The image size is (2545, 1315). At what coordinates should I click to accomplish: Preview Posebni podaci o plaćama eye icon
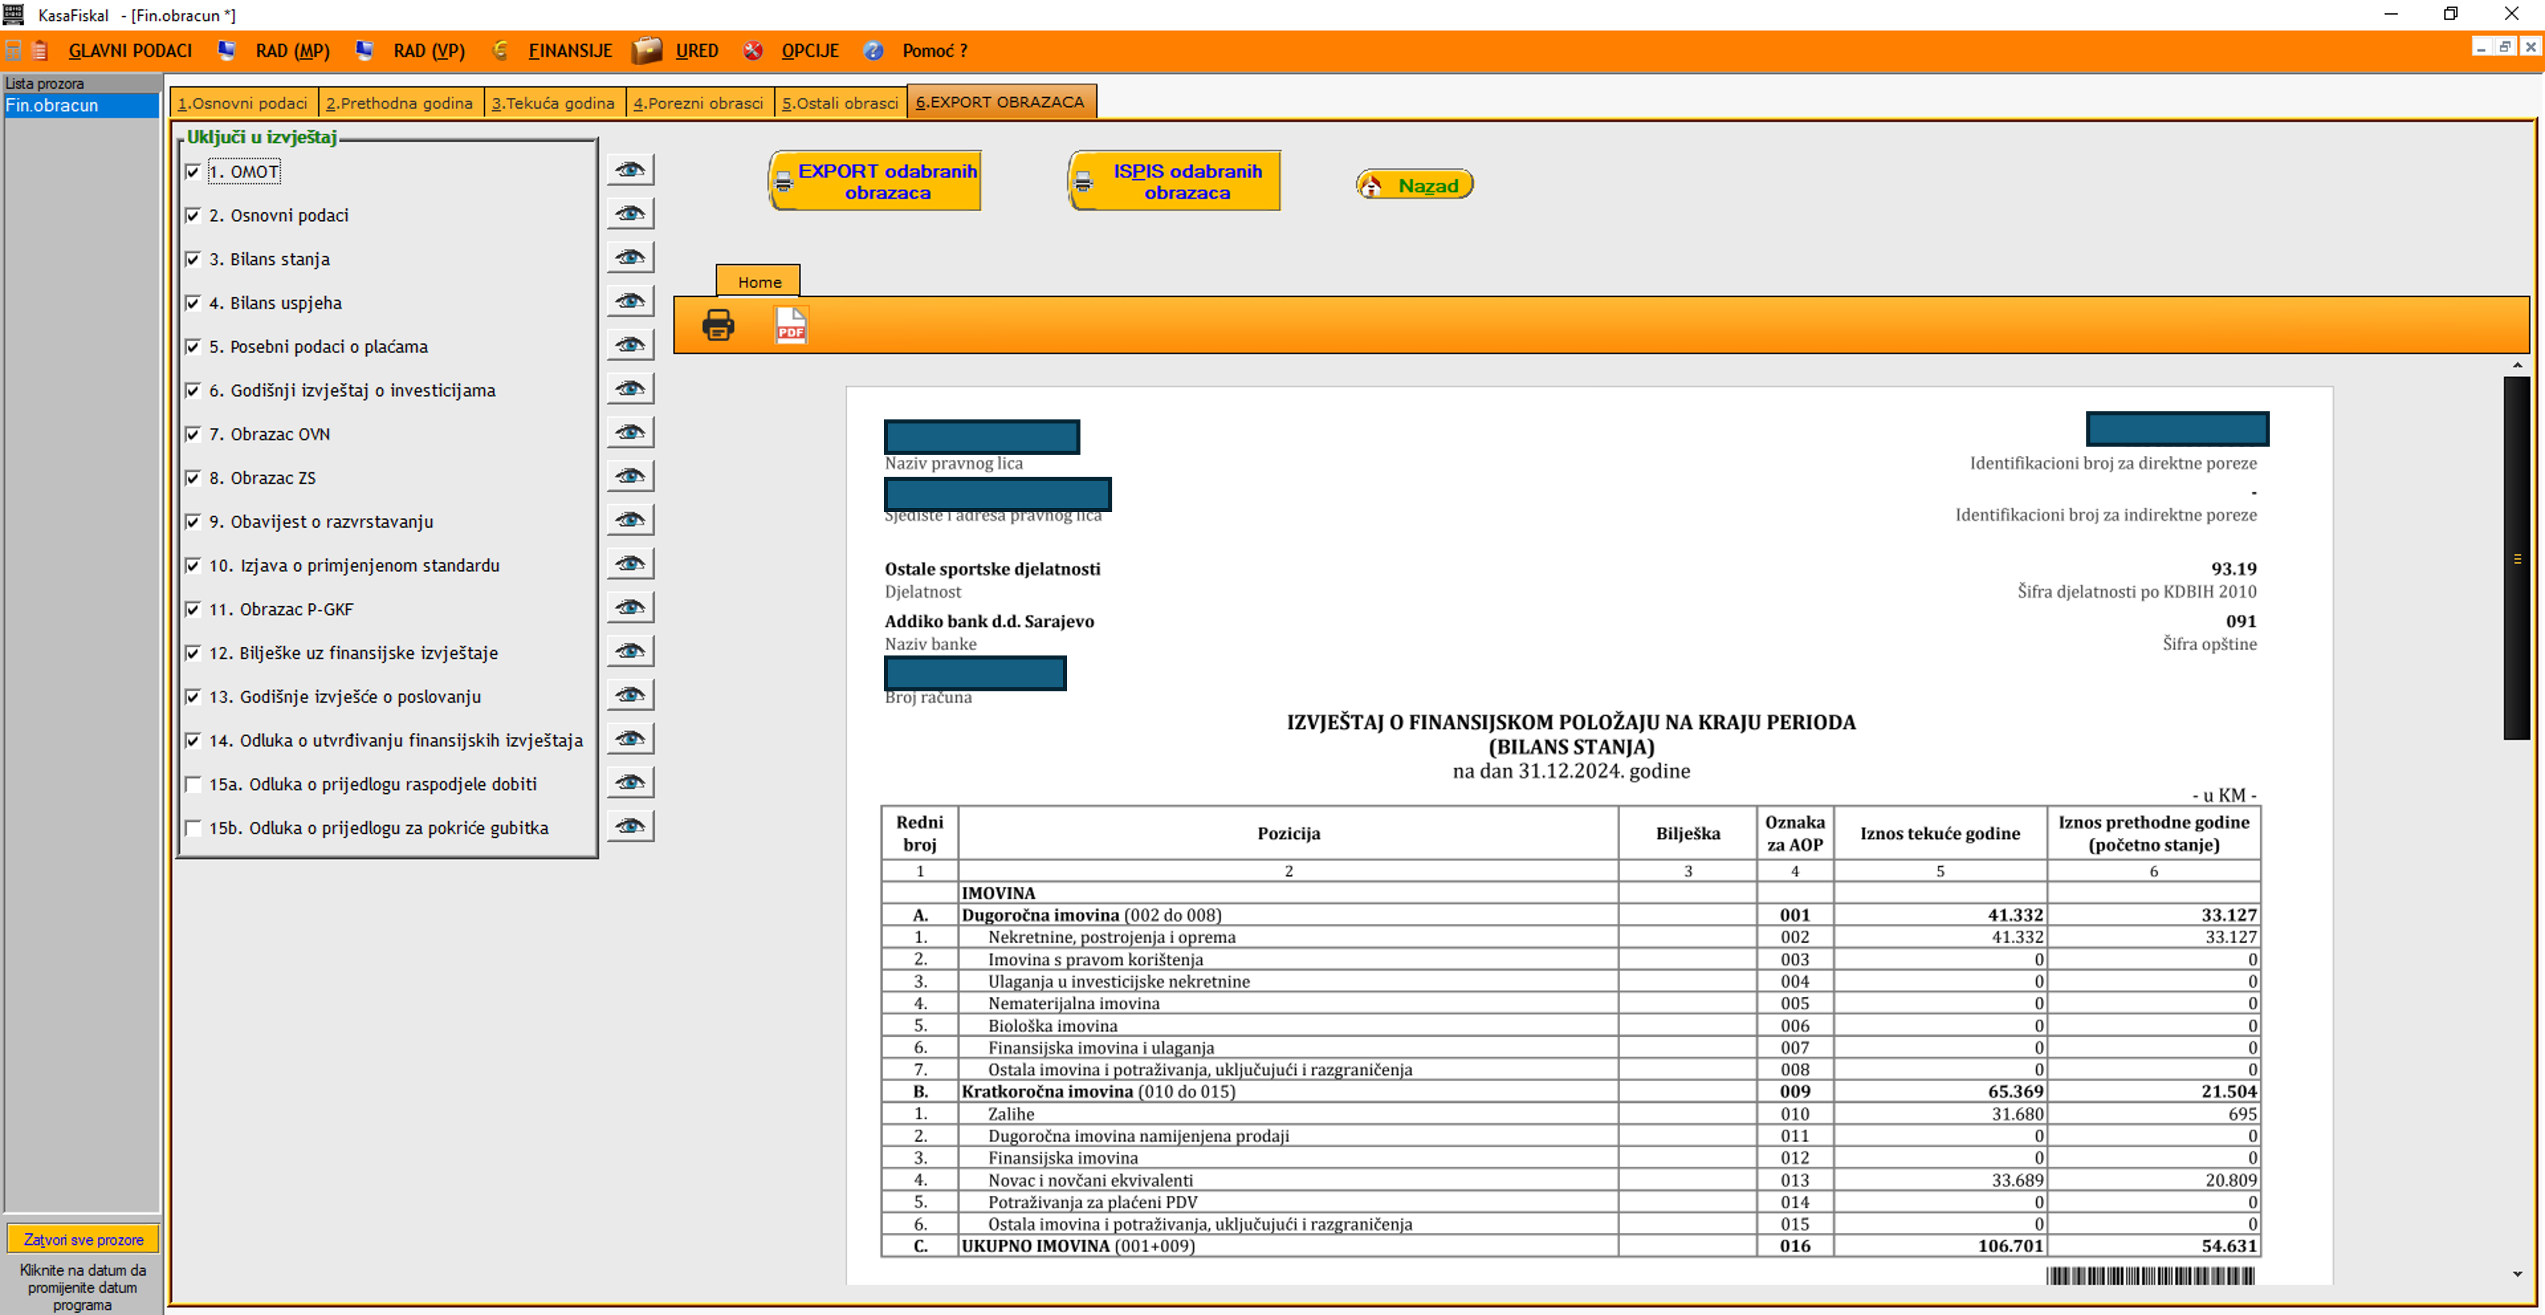point(630,345)
